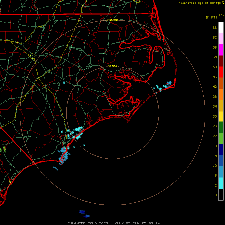The width and height of the screenshot is (225, 225).
Task: Click the white 66 K FT color swatch
Action: coord(221,27)
